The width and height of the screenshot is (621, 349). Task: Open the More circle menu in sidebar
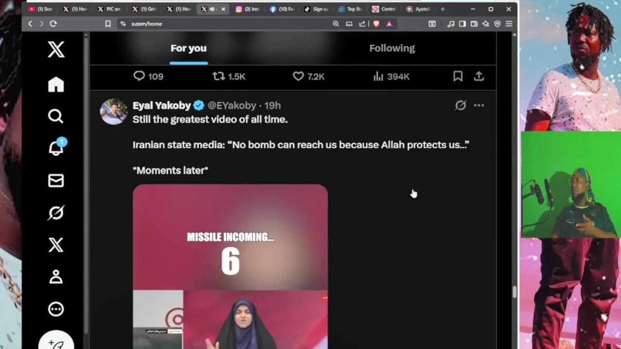point(56,309)
